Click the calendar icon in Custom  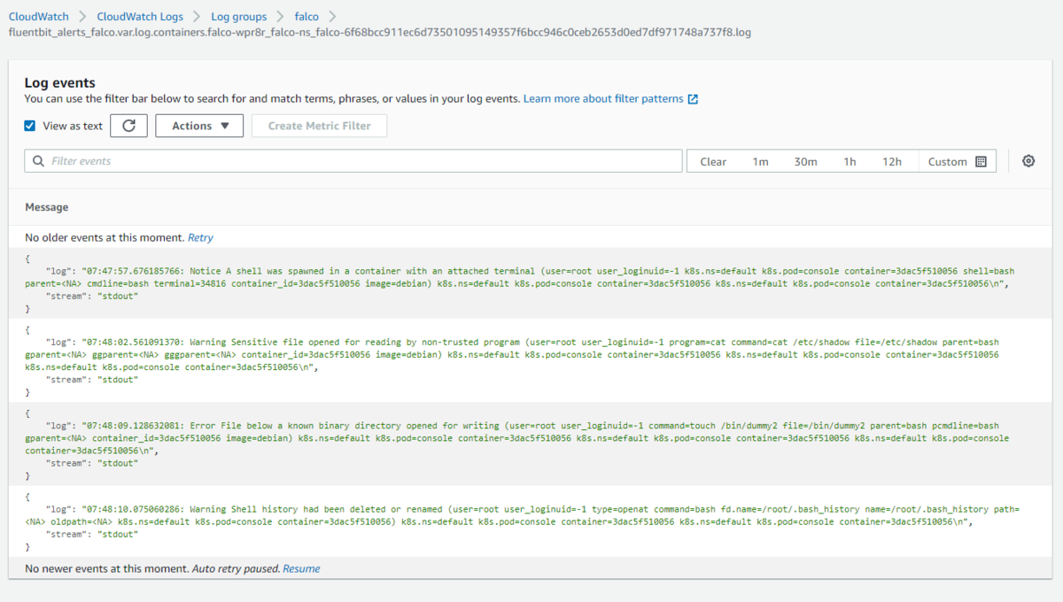[x=981, y=162]
